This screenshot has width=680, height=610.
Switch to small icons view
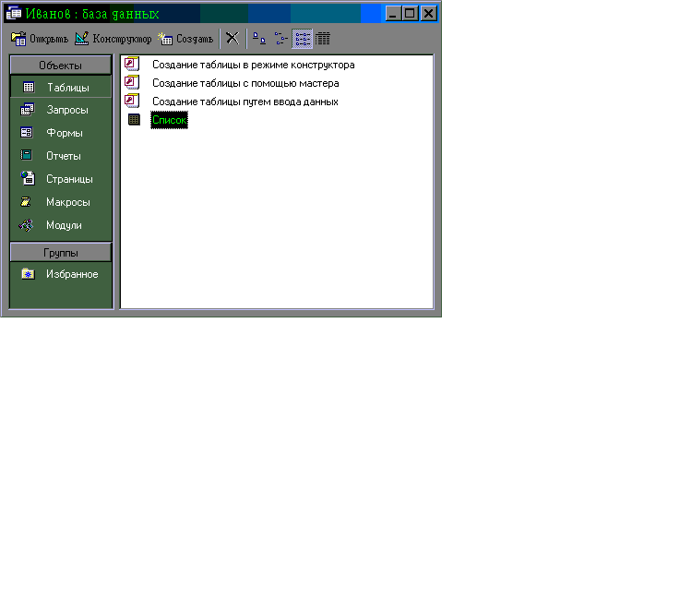click(x=281, y=39)
